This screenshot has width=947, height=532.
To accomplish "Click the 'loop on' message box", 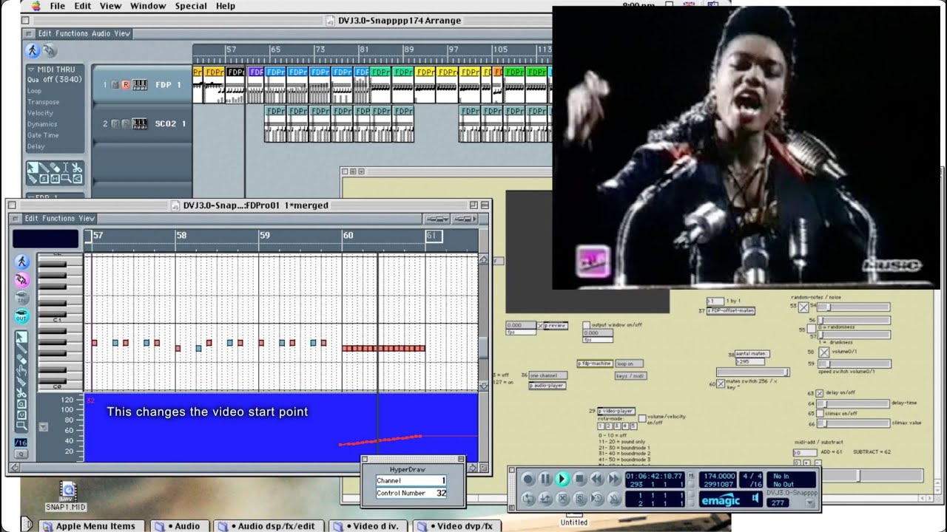I will 630,364.
